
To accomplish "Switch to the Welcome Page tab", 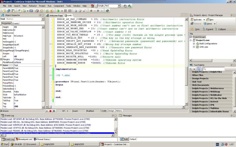I will pyautogui.click(x=55, y=15).
